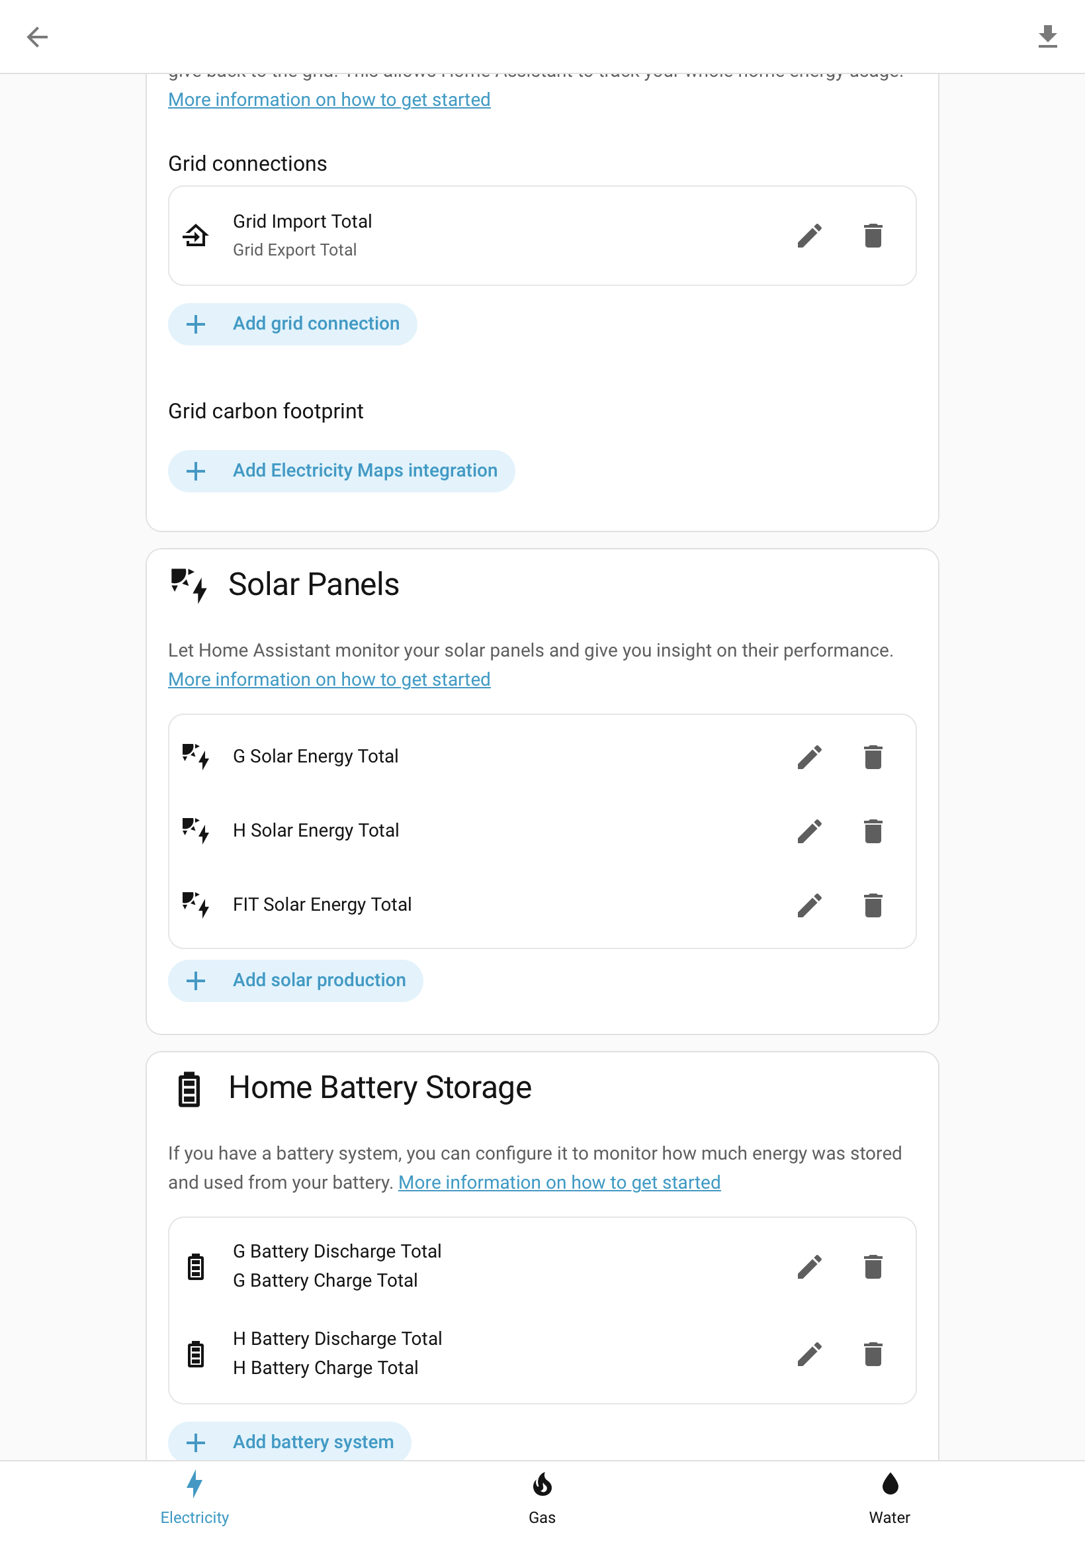Click Add solar production button
Screen dimensions: 1085x1562
point(296,981)
